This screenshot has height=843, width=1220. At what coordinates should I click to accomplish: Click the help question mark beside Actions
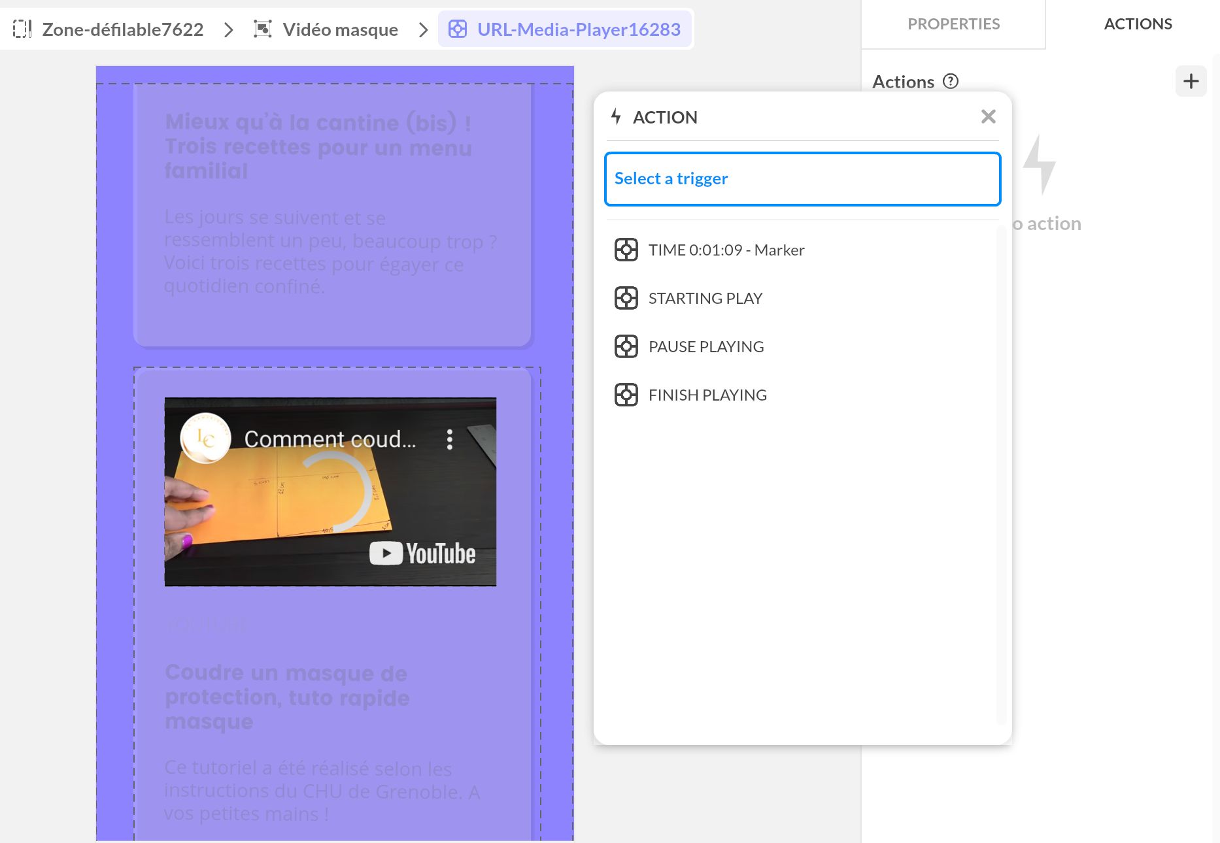(x=951, y=81)
